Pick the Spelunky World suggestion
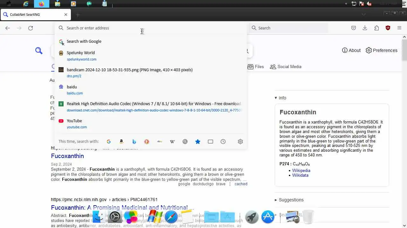 pos(151,56)
